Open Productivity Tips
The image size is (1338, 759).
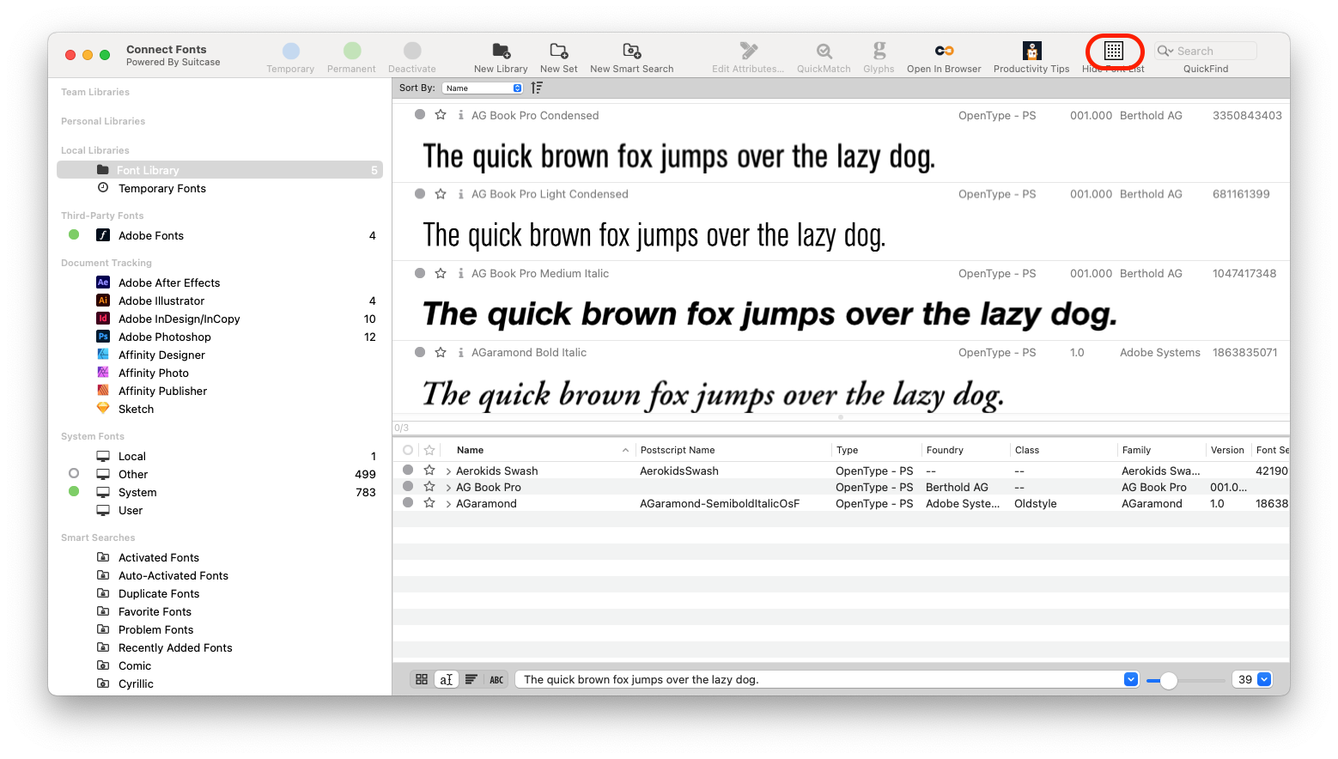tap(1032, 51)
